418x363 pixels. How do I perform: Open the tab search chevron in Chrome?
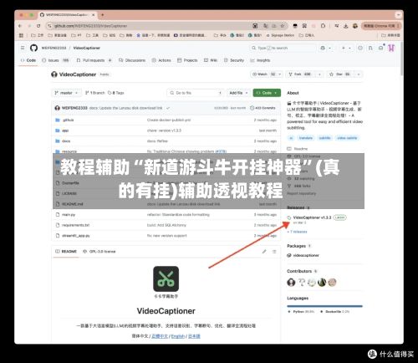coord(398,15)
